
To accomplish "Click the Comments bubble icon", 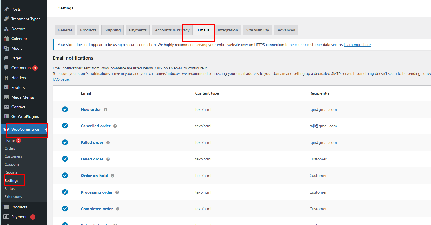I will (x=6, y=68).
